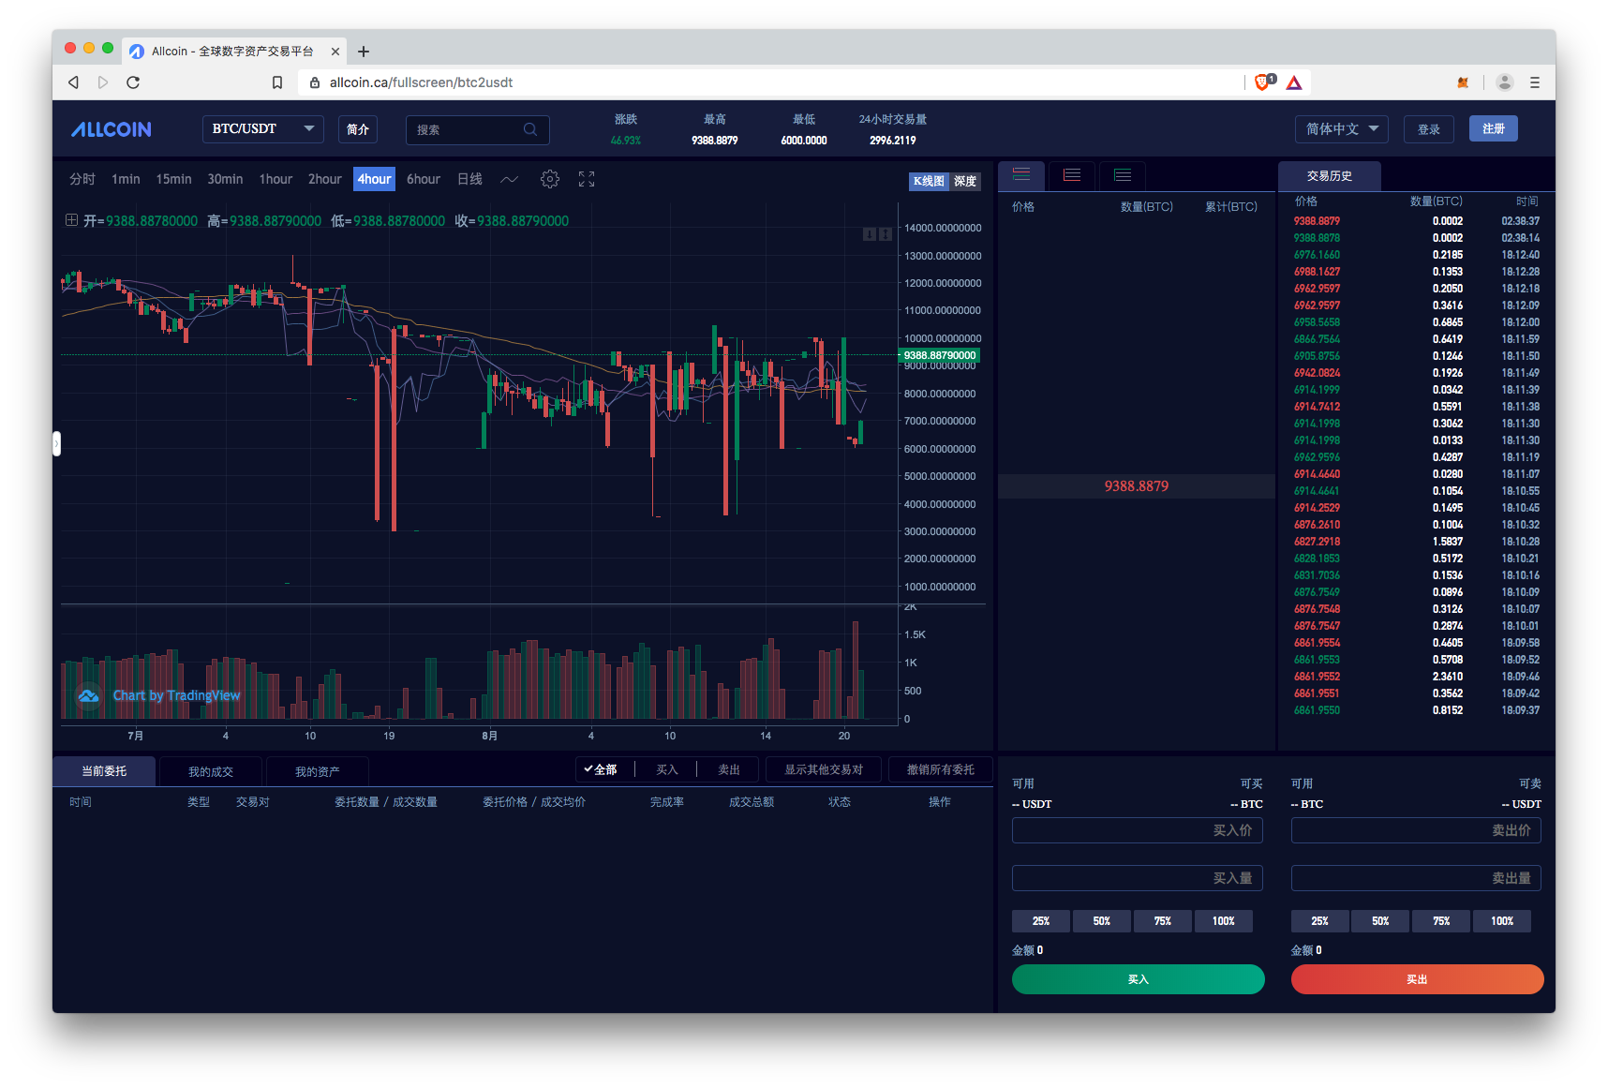This screenshot has height=1088, width=1608.
Task: Select the 30min interval
Action: (x=225, y=179)
